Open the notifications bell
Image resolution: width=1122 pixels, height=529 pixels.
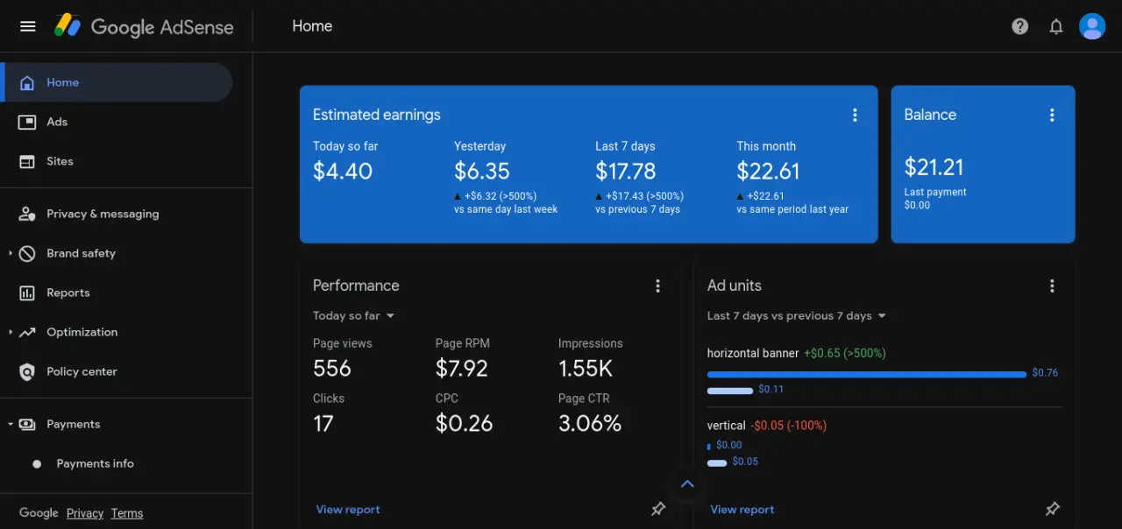coord(1056,26)
